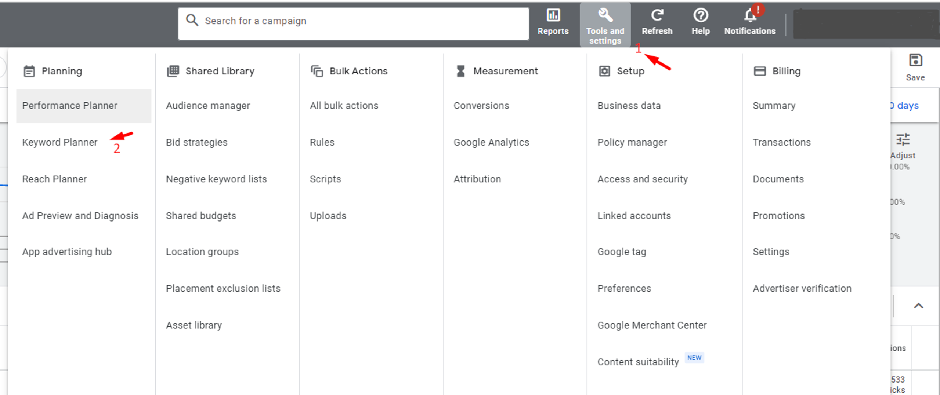Click the Adjust sliders icon
The image size is (940, 395).
(903, 139)
